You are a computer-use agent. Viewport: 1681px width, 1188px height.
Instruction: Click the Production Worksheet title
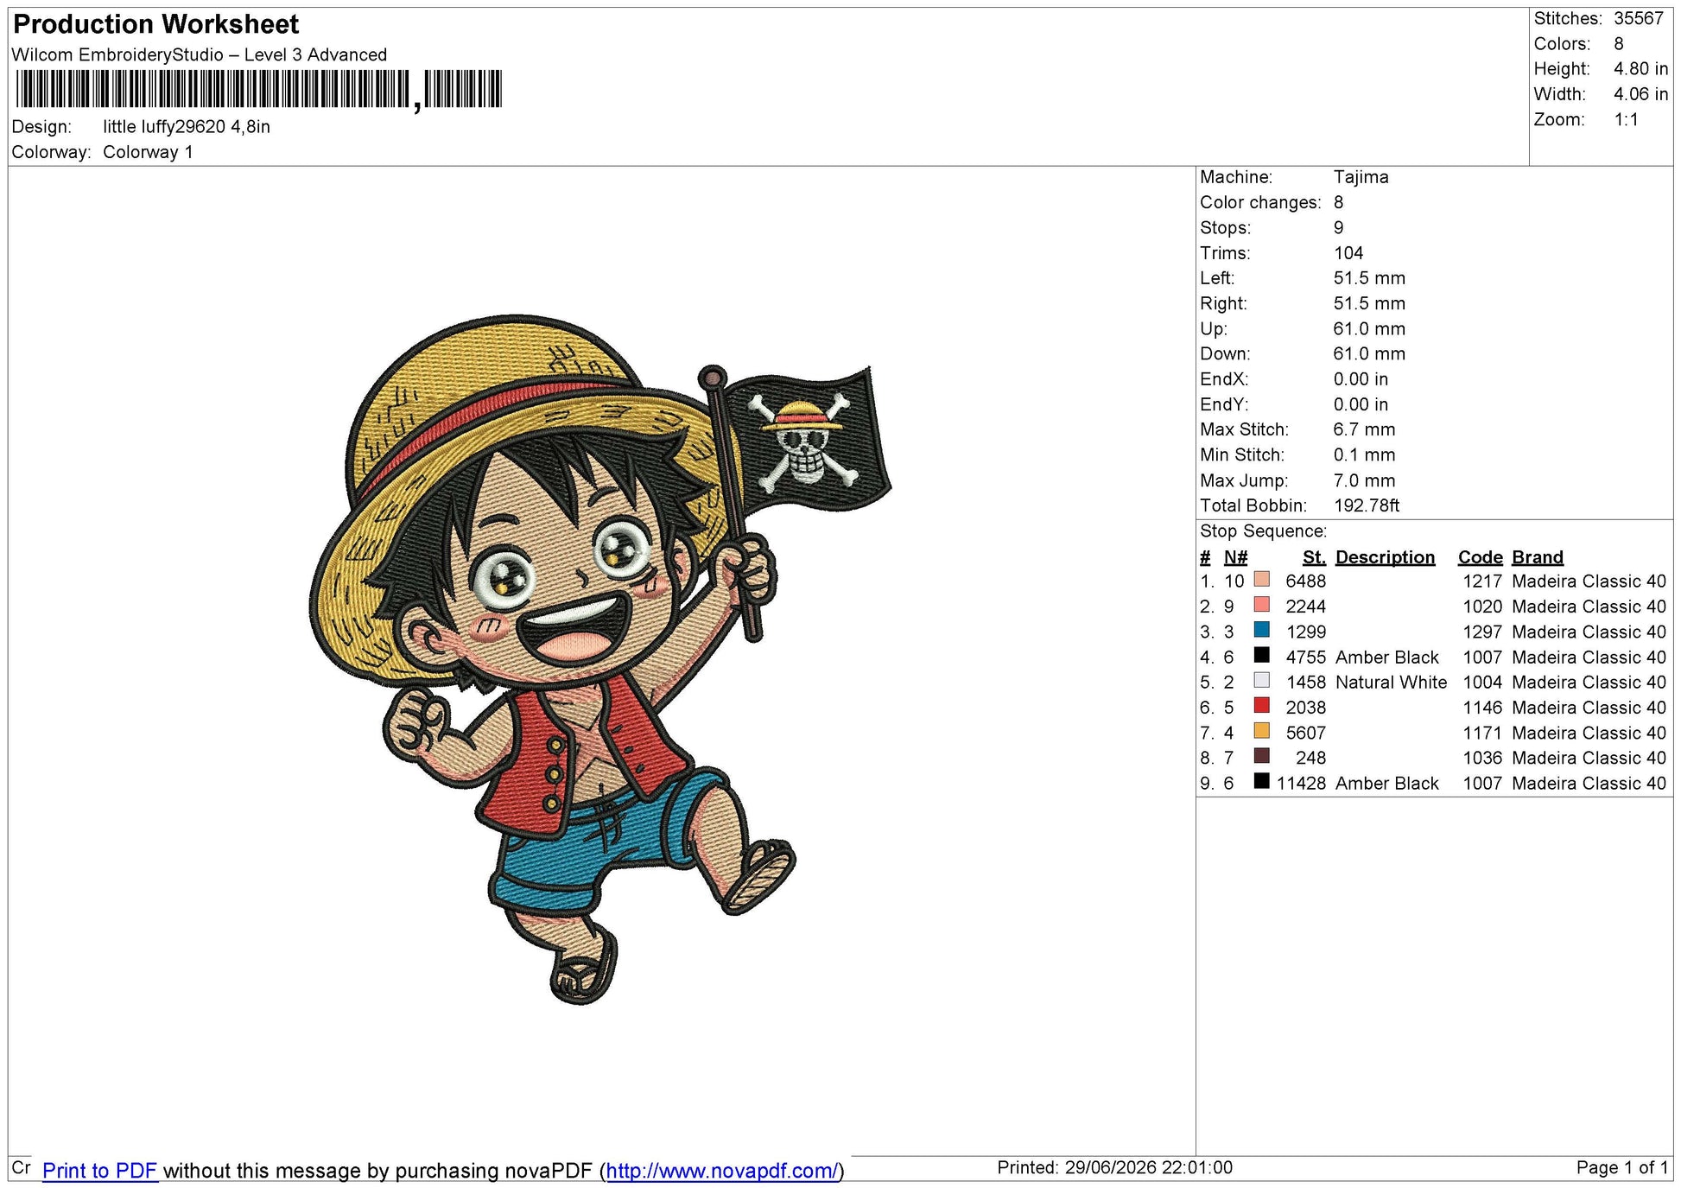[156, 24]
